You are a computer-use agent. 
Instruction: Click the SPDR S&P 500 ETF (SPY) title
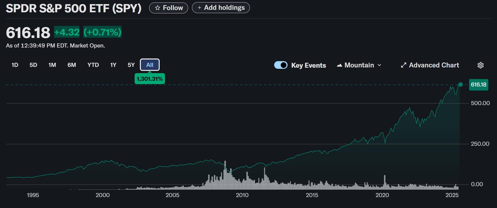(x=74, y=8)
